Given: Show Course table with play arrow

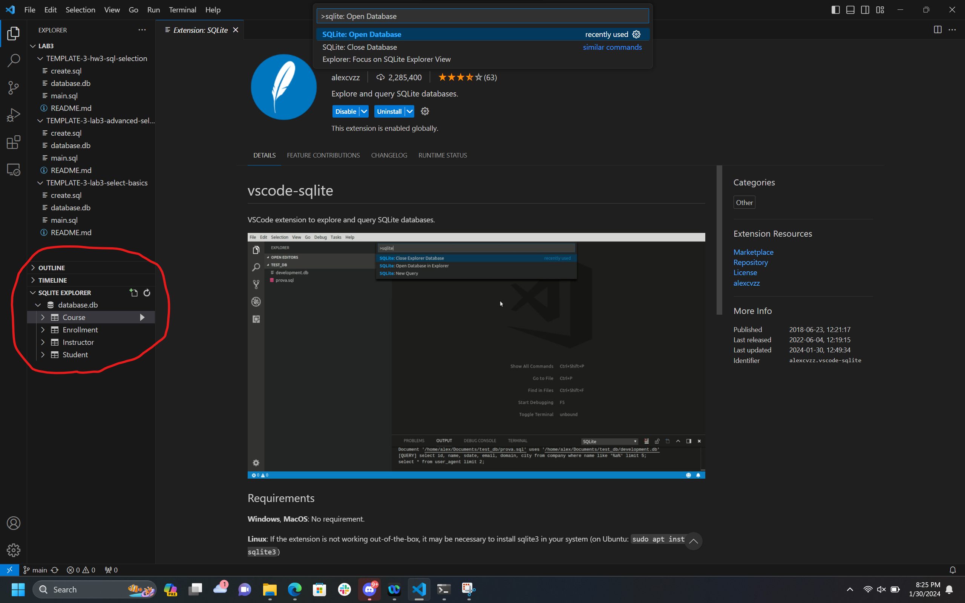Looking at the screenshot, I should 142,317.
